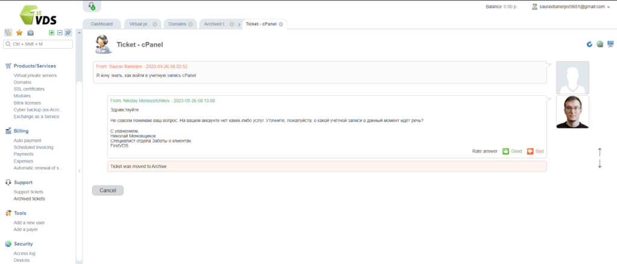This screenshot has height=264, width=617.
Task: Click the blank user avatar thumbnail
Action: 572,78
